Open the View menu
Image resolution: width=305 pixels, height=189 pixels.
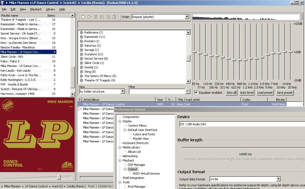23,9
